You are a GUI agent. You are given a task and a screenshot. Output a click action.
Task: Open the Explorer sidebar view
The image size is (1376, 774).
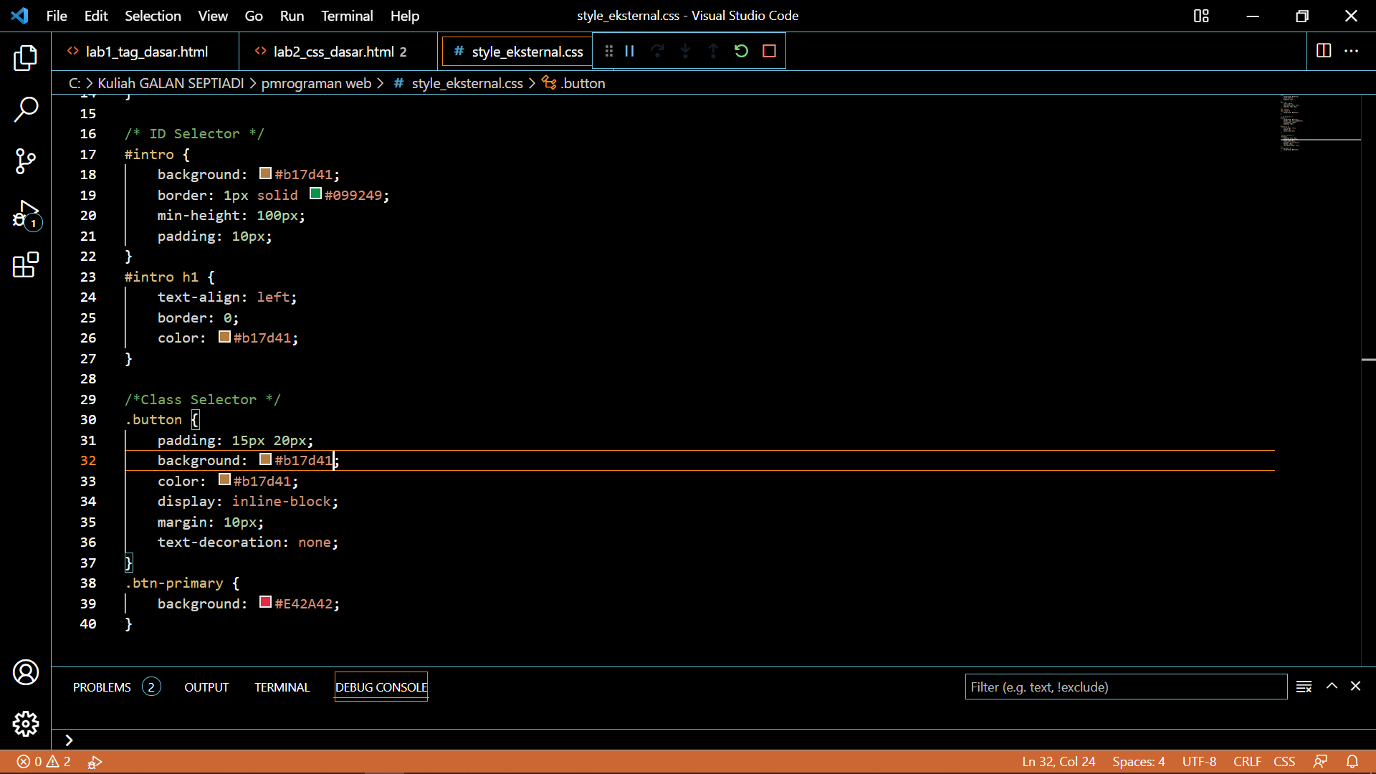(26, 58)
